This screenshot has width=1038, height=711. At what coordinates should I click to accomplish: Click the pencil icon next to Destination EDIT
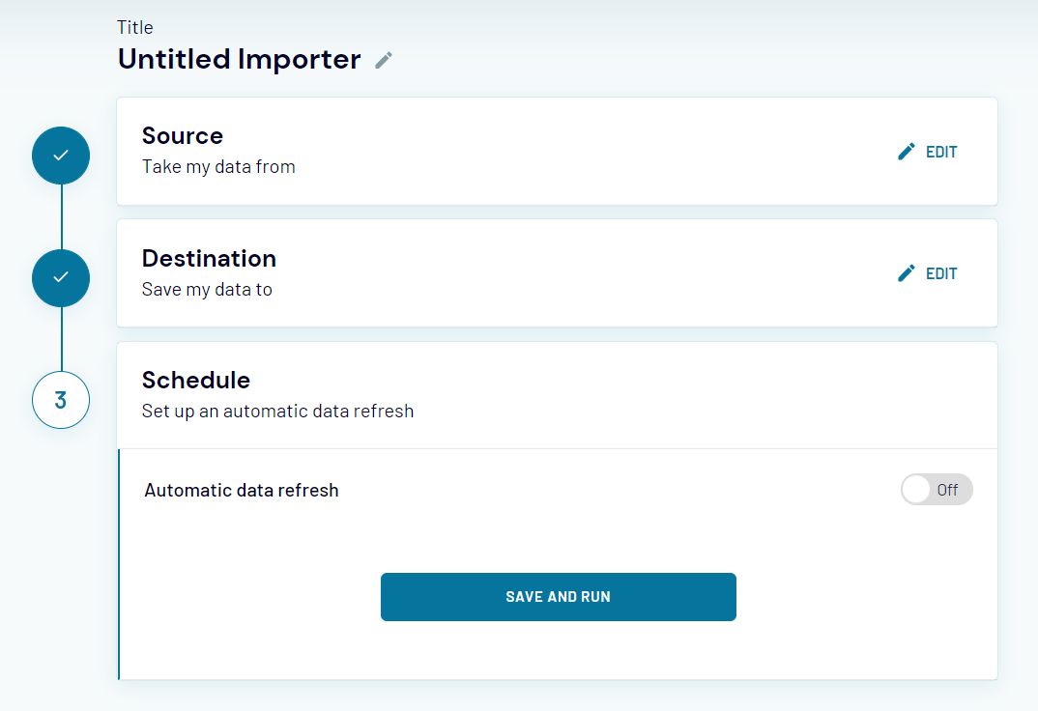(906, 273)
